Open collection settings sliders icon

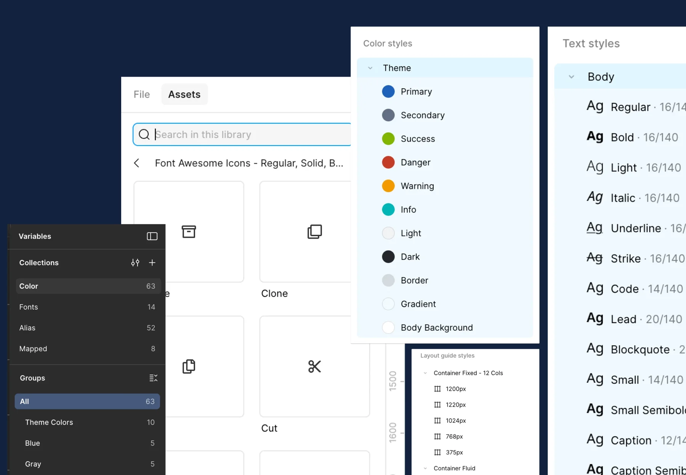click(135, 262)
